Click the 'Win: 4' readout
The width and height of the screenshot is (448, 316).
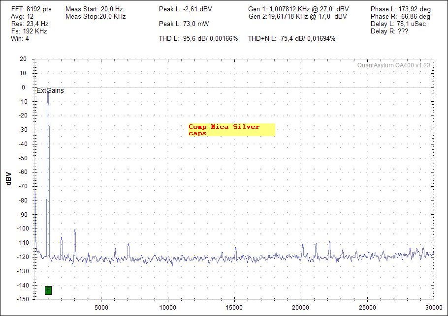[x=20, y=39]
